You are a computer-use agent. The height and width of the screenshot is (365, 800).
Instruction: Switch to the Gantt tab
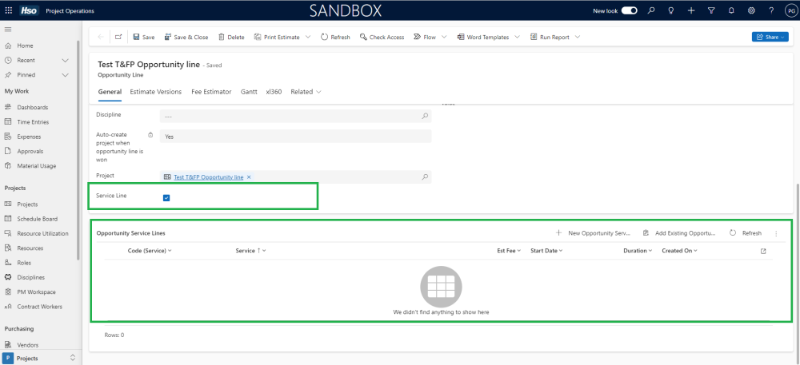click(249, 92)
